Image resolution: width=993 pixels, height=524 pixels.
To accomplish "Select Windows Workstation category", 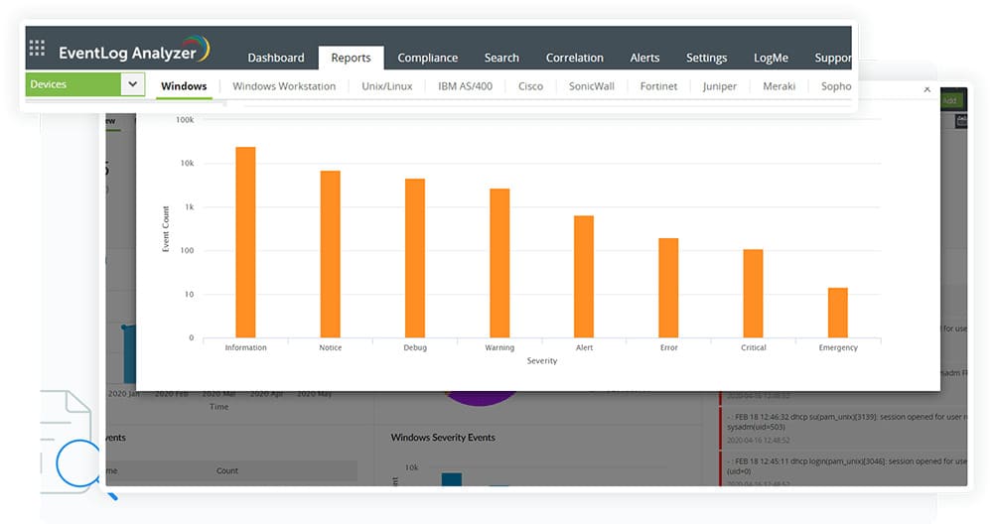I will coord(284,86).
